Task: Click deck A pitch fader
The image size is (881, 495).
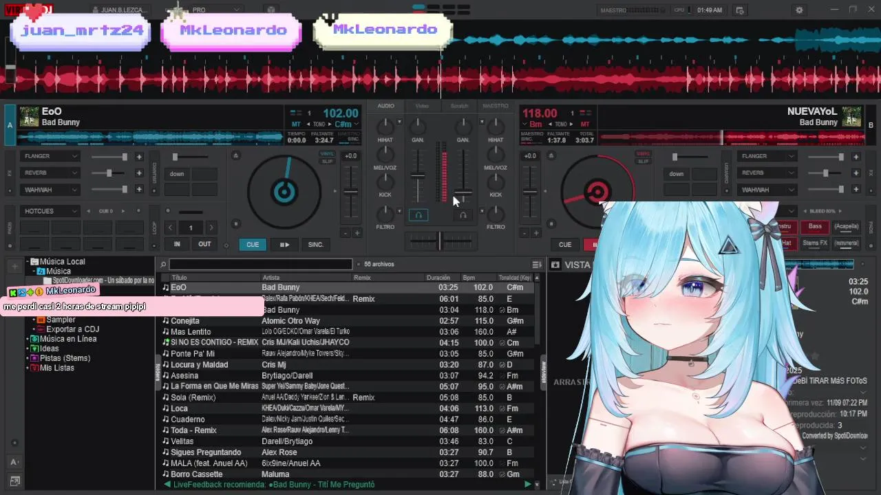Action: pyautogui.click(x=351, y=192)
